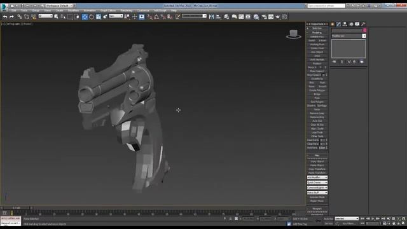The width and height of the screenshot is (407, 229).
Task: Click the Center Pivot button
Action: coord(317,48)
